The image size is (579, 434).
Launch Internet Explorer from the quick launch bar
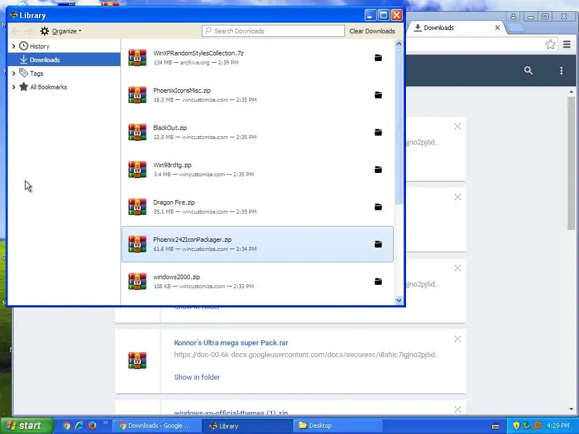point(79,426)
